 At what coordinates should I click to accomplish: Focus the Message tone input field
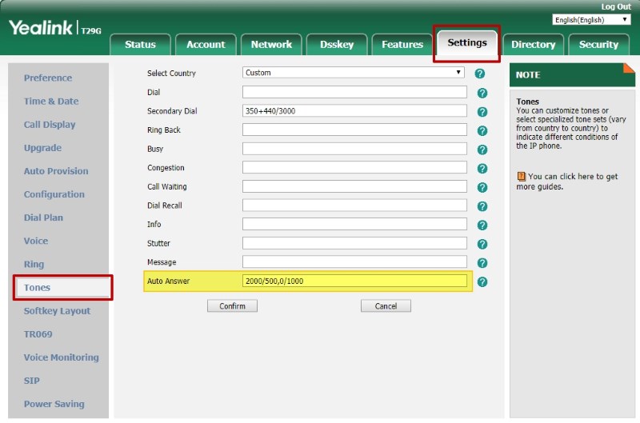(x=354, y=262)
